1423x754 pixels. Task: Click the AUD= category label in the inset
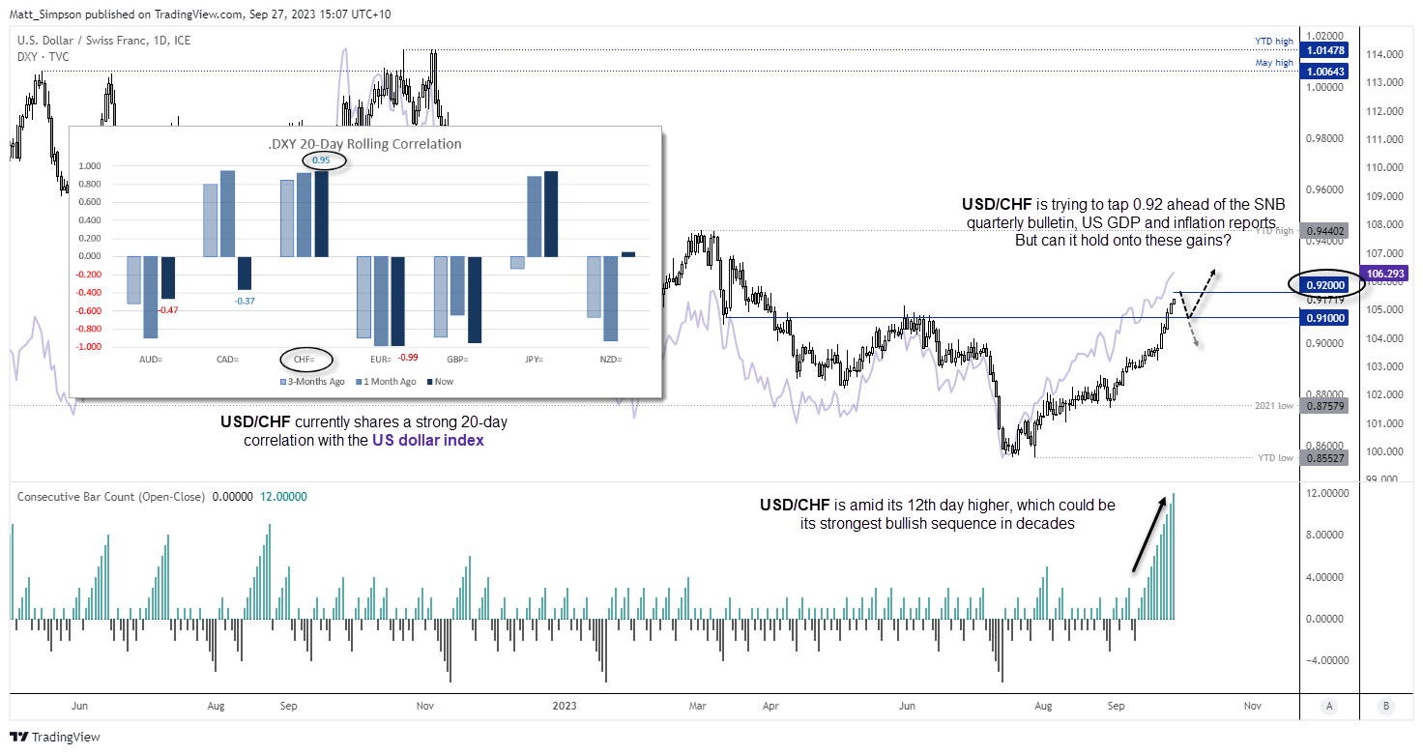[x=151, y=360]
